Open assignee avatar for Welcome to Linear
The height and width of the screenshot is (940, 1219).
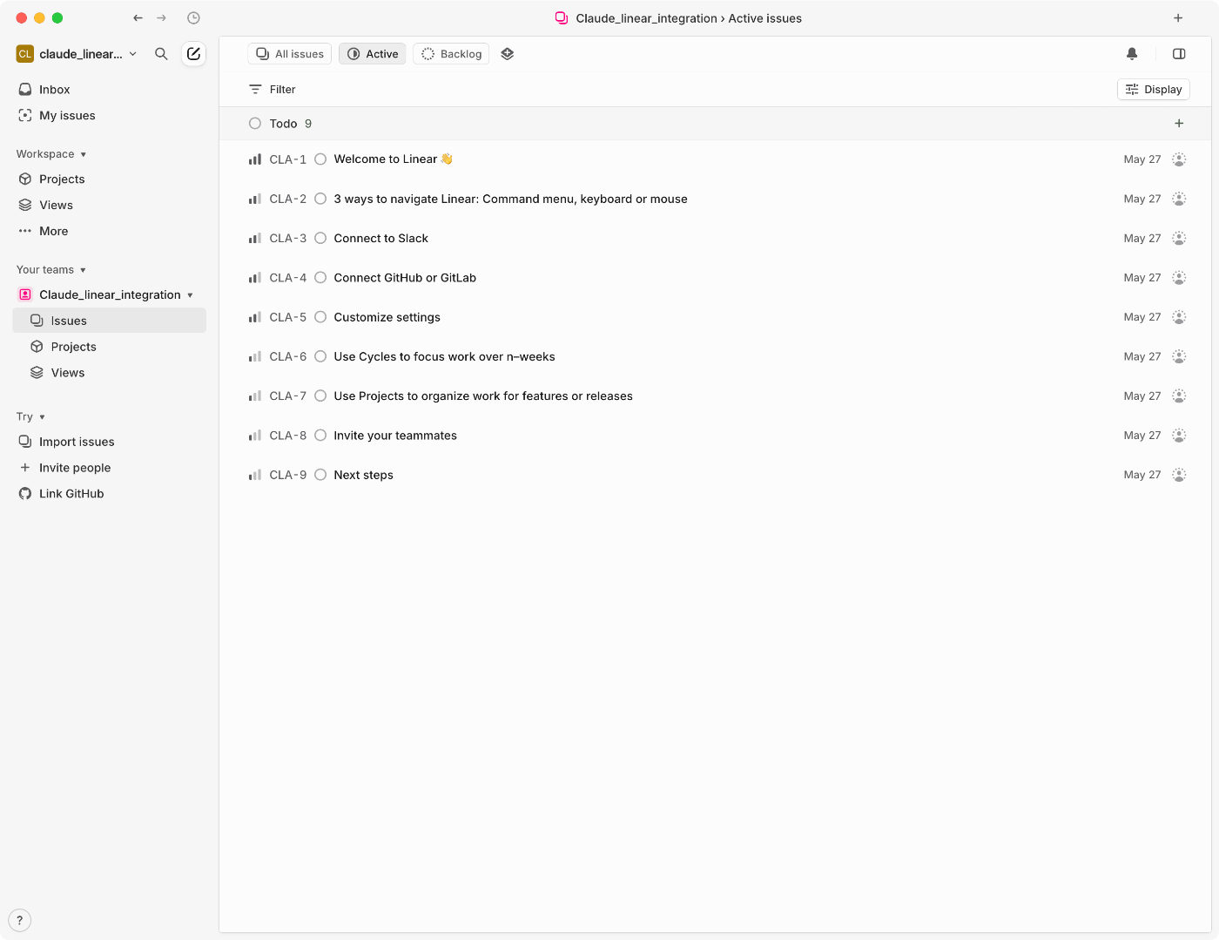tap(1179, 159)
